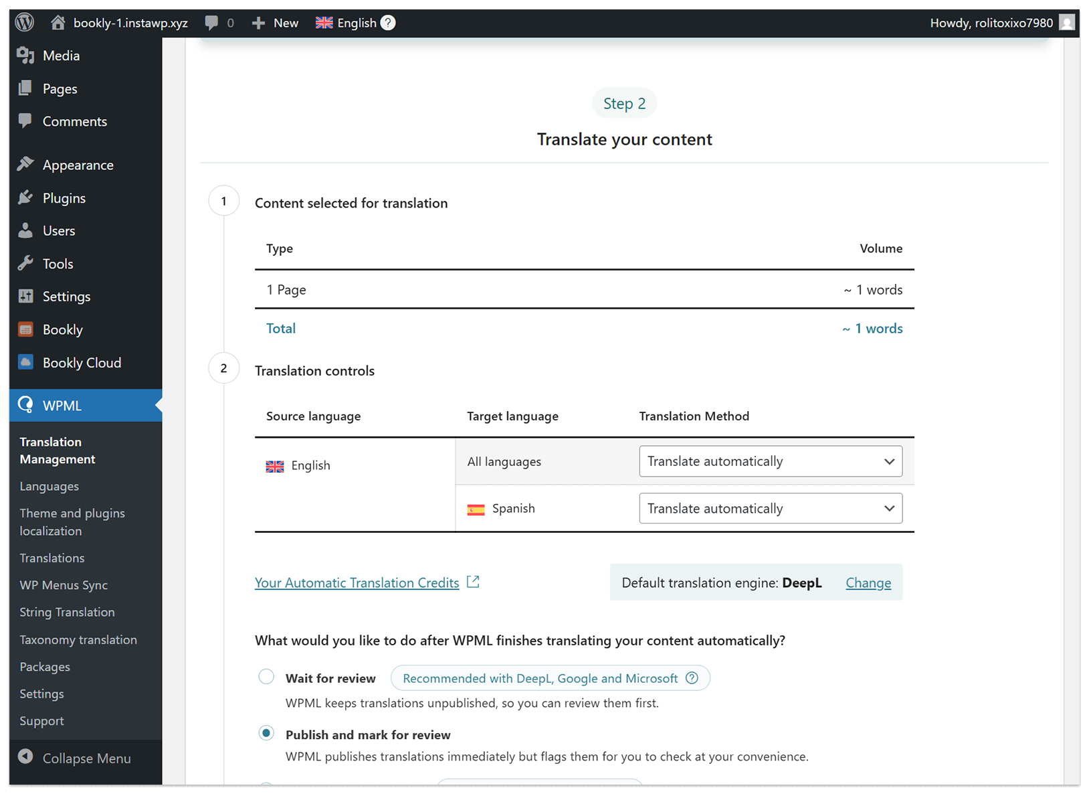This screenshot has width=1089, height=794.
Task: Click the Users menu label
Action: pyautogui.click(x=59, y=230)
